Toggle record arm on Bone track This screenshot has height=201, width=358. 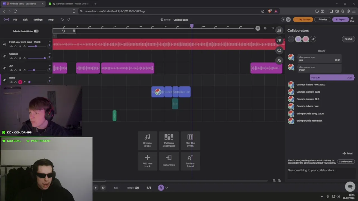pos(20,82)
